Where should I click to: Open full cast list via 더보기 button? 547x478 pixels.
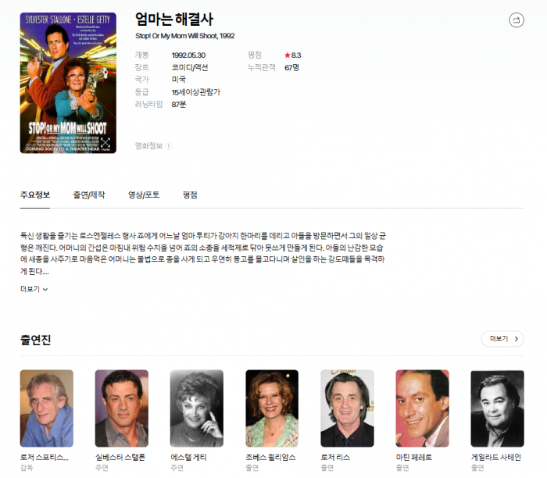(502, 338)
